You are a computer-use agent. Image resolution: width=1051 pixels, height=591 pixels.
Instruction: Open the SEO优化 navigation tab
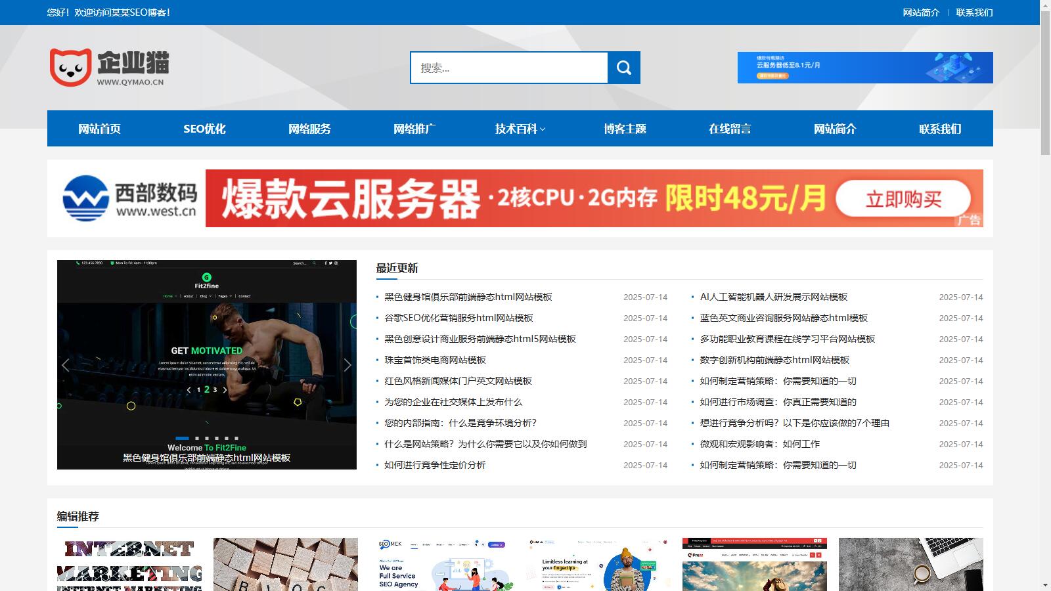[204, 129]
